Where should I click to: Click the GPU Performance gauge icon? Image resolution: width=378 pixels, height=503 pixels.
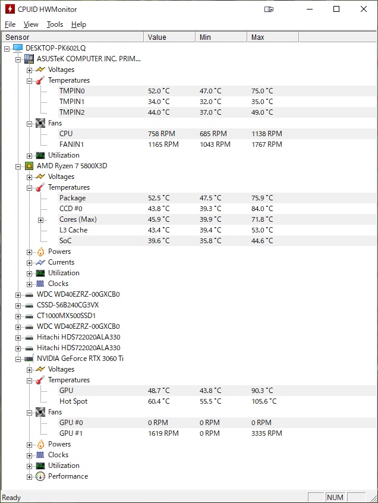40,476
